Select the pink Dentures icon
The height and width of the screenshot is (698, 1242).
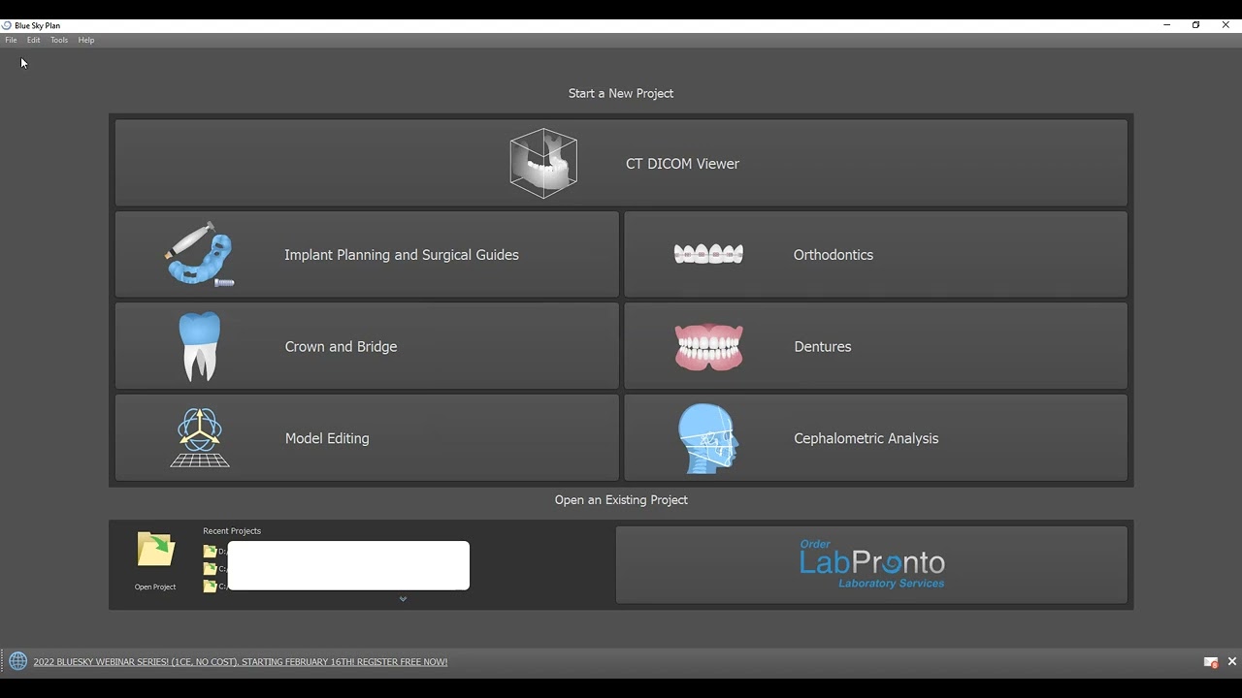coord(708,346)
